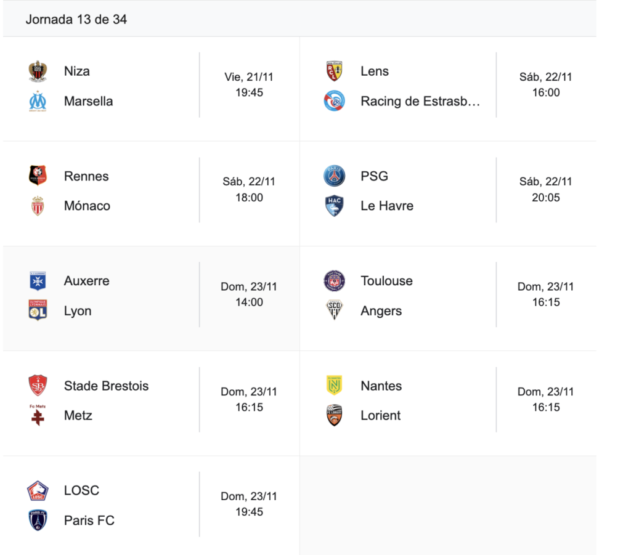The width and height of the screenshot is (631, 555).
Task: Click the Niza club crest icon
Action: click(x=38, y=71)
